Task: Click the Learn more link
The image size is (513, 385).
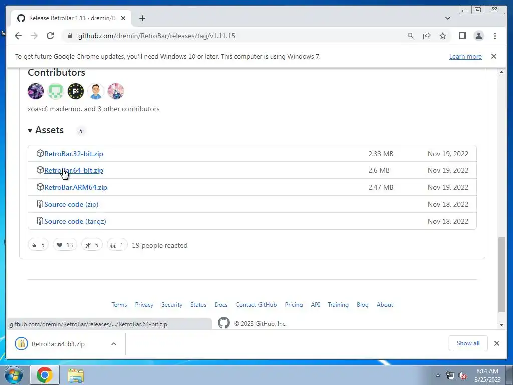Action: click(465, 56)
